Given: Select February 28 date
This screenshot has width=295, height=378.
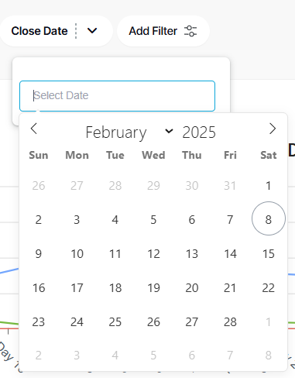Looking at the screenshot, I should [x=230, y=321].
